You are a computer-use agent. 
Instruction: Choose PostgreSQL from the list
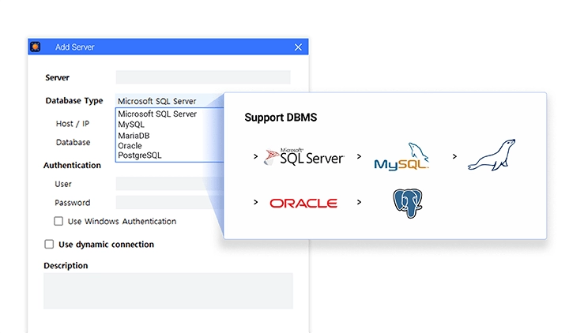[x=140, y=156]
